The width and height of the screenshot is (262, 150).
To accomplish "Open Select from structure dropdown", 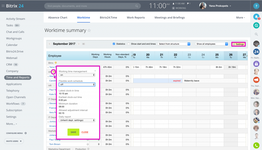I will [x=174, y=44].
